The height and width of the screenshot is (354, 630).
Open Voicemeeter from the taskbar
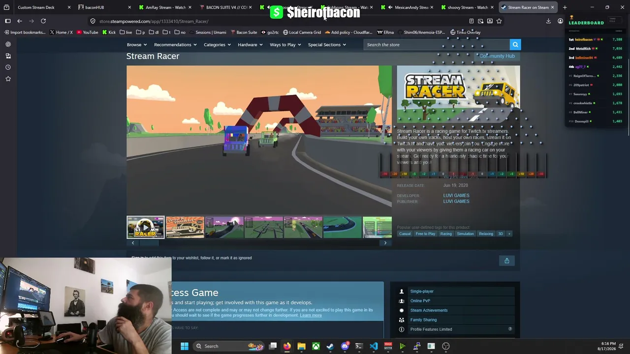pyautogui.click(x=388, y=346)
